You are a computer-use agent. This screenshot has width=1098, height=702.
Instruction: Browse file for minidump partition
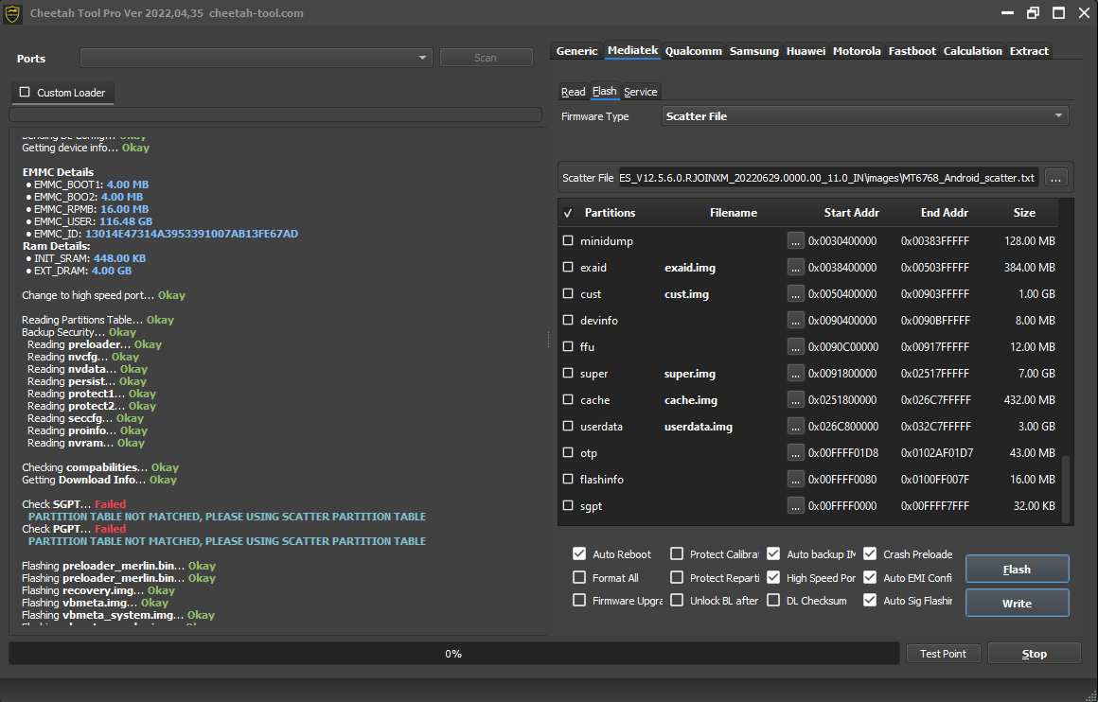pos(795,240)
